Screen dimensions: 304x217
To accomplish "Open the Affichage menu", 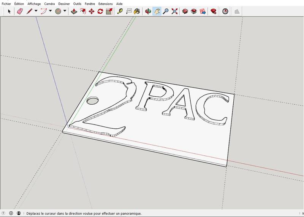I will (34, 4).
